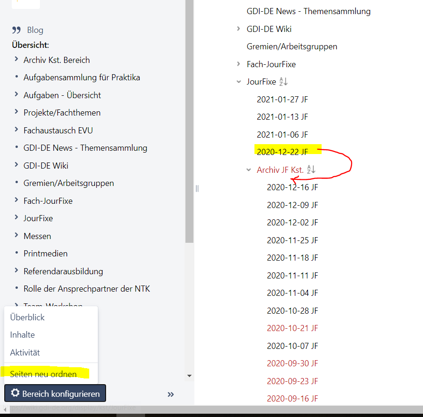Expand GDI-DE Wiki in the right tree
Screen dimensions: 423x417
click(239, 29)
